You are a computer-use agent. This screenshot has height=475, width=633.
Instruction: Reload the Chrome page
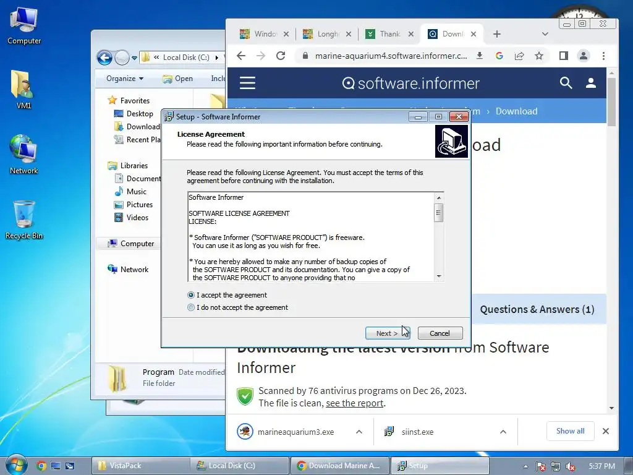point(281,56)
